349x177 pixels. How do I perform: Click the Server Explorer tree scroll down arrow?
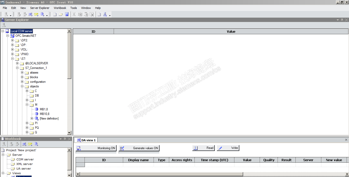point(69,133)
